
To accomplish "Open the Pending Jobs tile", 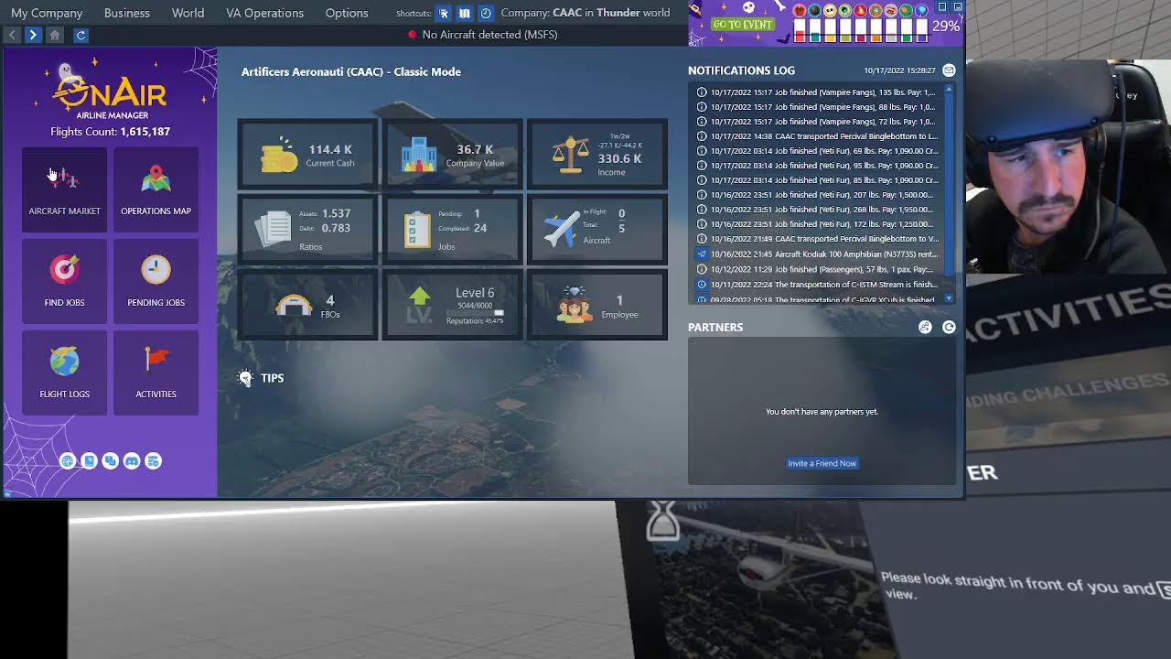I will 156,281.
